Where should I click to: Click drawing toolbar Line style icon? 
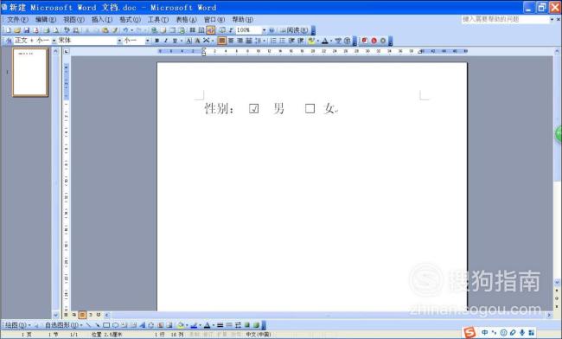pos(220,325)
